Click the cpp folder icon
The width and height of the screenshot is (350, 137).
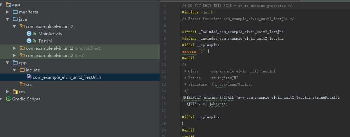(x=15, y=62)
